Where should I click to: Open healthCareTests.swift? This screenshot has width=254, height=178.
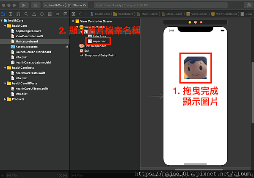[30, 73]
